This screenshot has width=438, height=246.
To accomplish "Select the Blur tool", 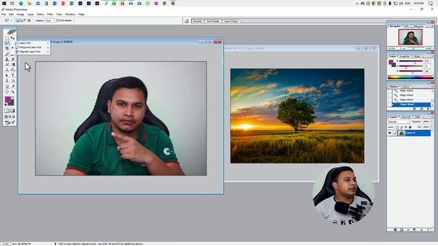I will pyautogui.click(x=7, y=70).
